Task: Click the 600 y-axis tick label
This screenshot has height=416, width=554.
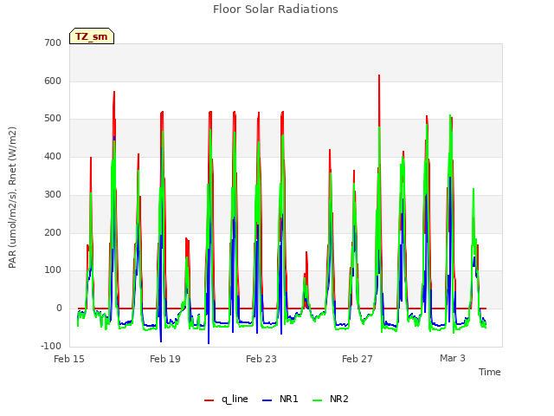Action: click(x=53, y=81)
